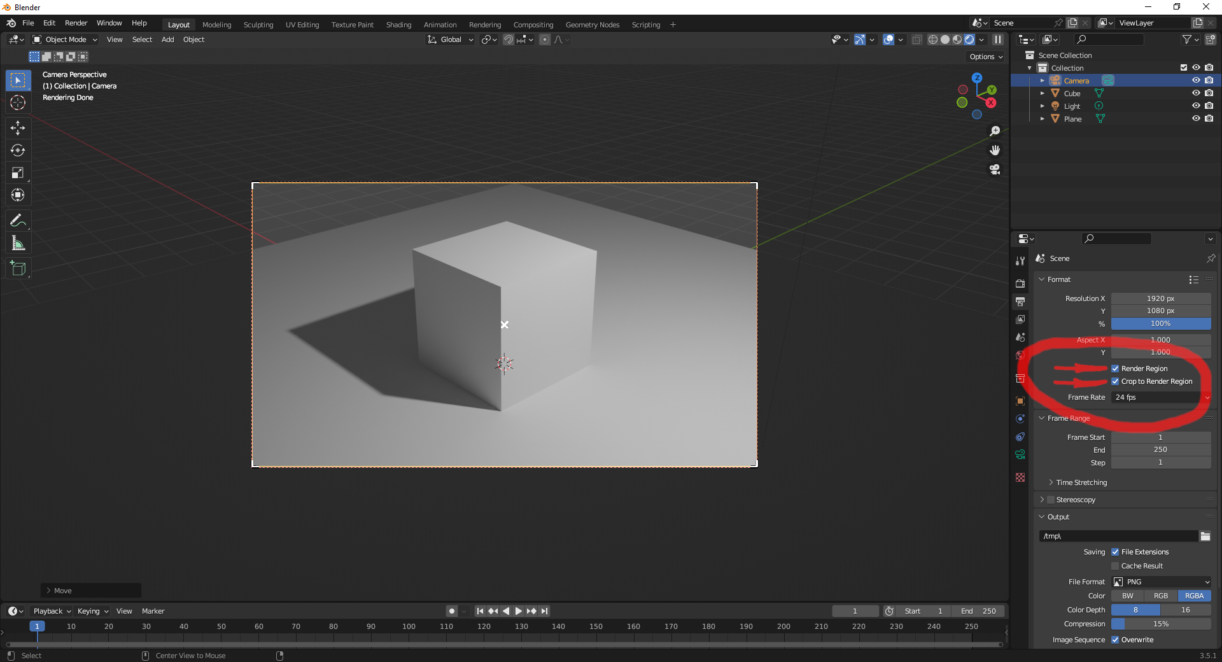Select the Rotate tool

(x=18, y=150)
